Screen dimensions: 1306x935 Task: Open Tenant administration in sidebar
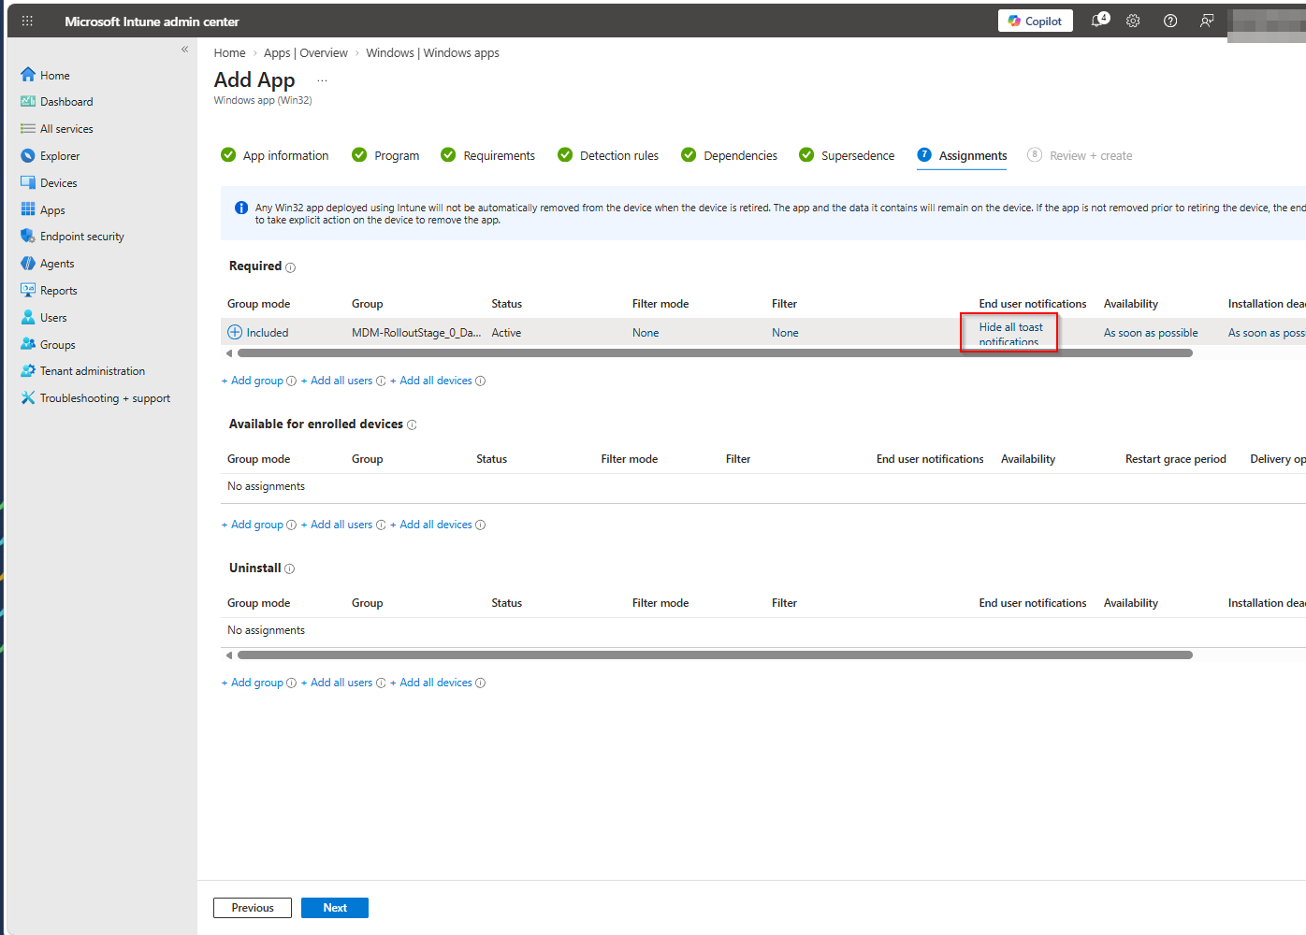click(93, 371)
